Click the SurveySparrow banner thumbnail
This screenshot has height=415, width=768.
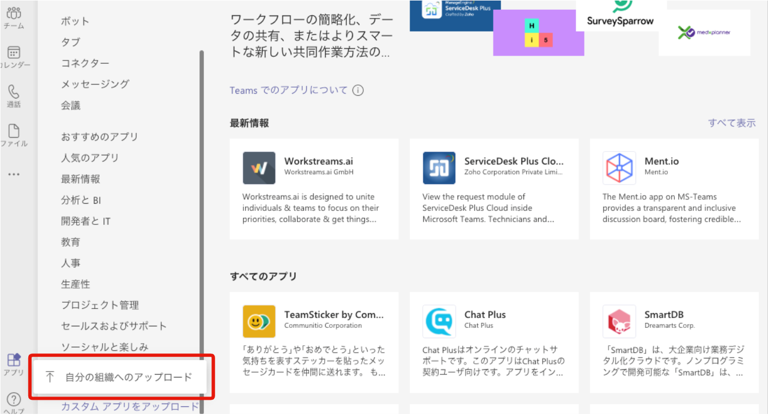click(621, 15)
